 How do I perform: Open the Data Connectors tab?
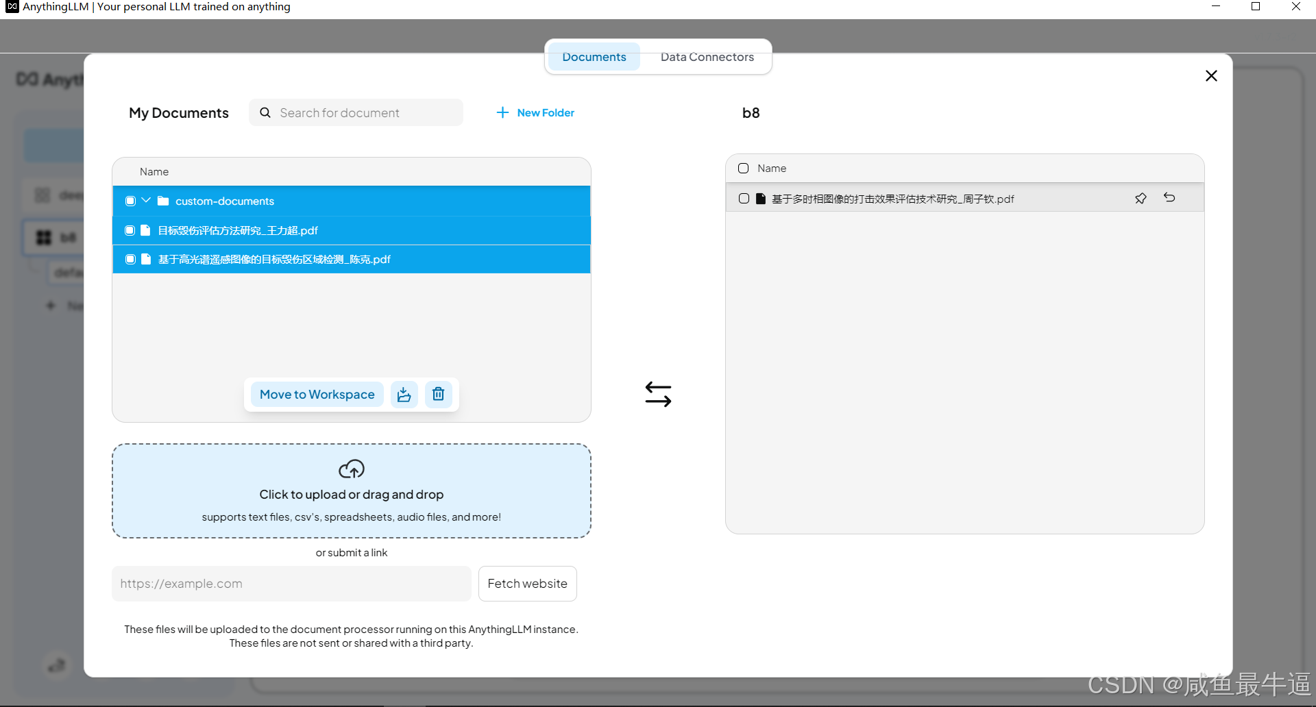707,57
